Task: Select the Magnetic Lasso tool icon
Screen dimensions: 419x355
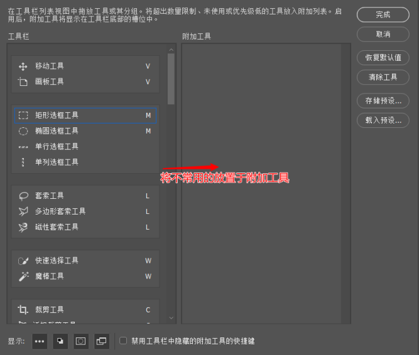Action: pos(23,227)
